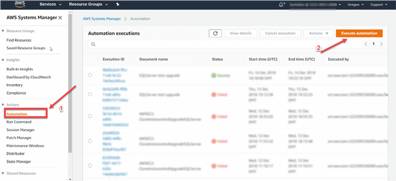Click the executions search field
The height and width of the screenshot is (181, 396).
click(225, 44)
